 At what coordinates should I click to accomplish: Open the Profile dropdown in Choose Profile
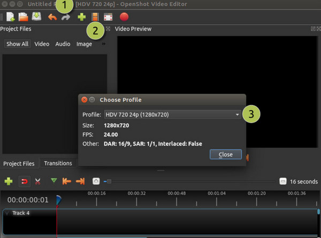[x=172, y=115]
